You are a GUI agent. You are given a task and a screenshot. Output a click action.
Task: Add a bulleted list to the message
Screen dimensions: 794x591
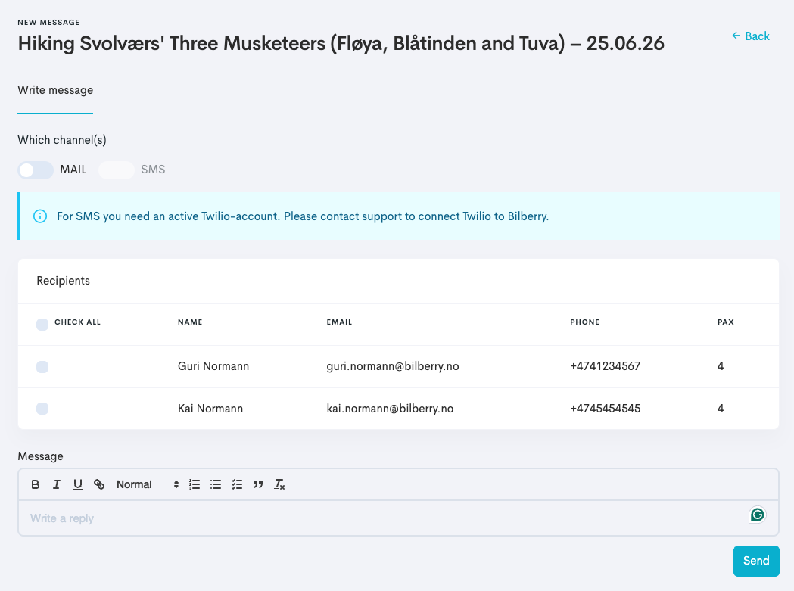(x=216, y=484)
